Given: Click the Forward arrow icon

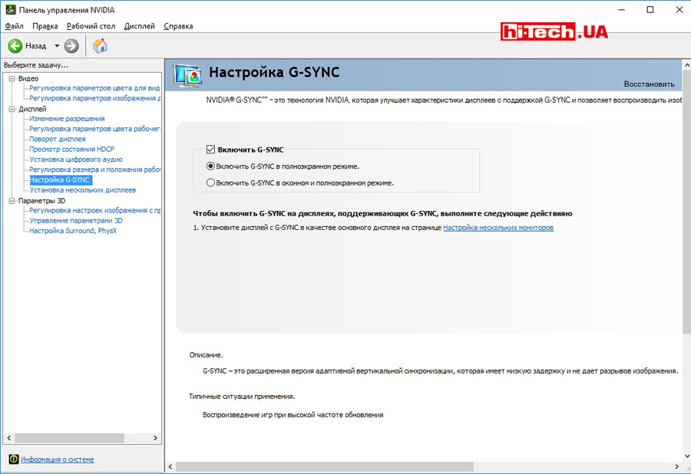Looking at the screenshot, I should [71, 46].
